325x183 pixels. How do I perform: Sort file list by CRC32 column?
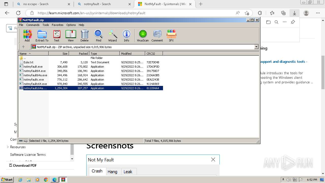[x=154, y=53]
